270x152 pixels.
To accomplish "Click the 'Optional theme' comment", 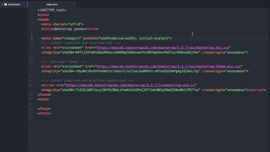I will click(63, 62).
